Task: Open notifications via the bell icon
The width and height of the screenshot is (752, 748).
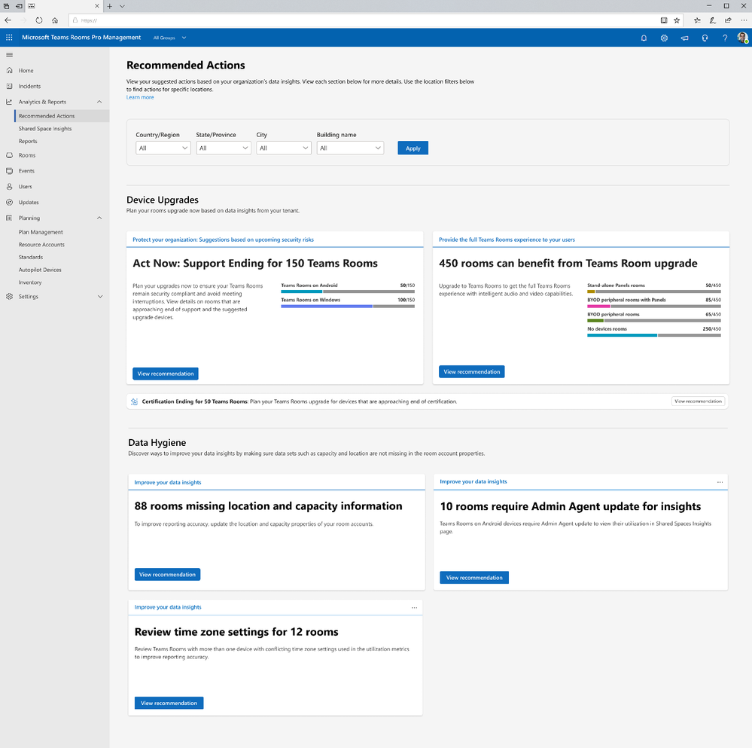Action: pos(644,38)
